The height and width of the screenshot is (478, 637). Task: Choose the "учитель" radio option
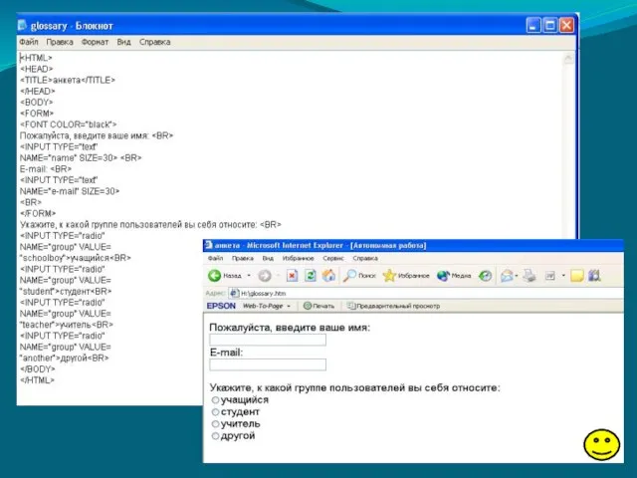tap(215, 424)
